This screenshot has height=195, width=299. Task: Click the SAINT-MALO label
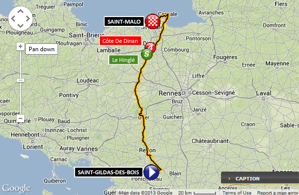pos(124,21)
